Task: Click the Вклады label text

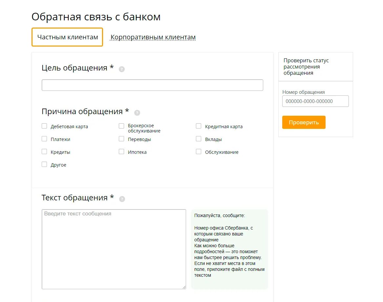Action: click(x=213, y=139)
